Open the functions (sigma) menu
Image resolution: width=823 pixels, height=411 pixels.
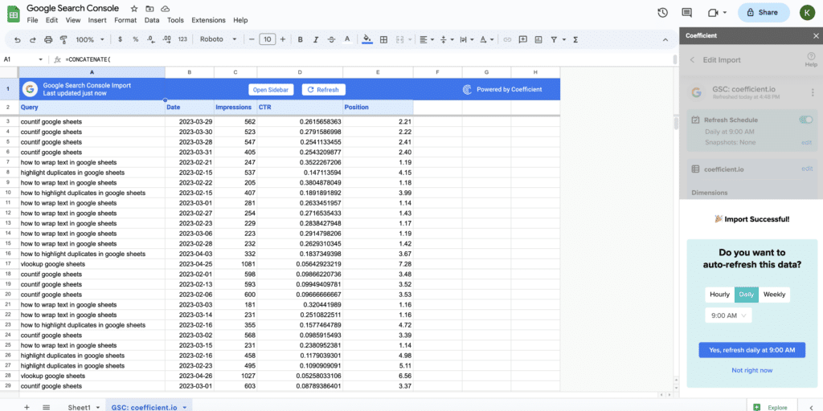[x=575, y=39]
